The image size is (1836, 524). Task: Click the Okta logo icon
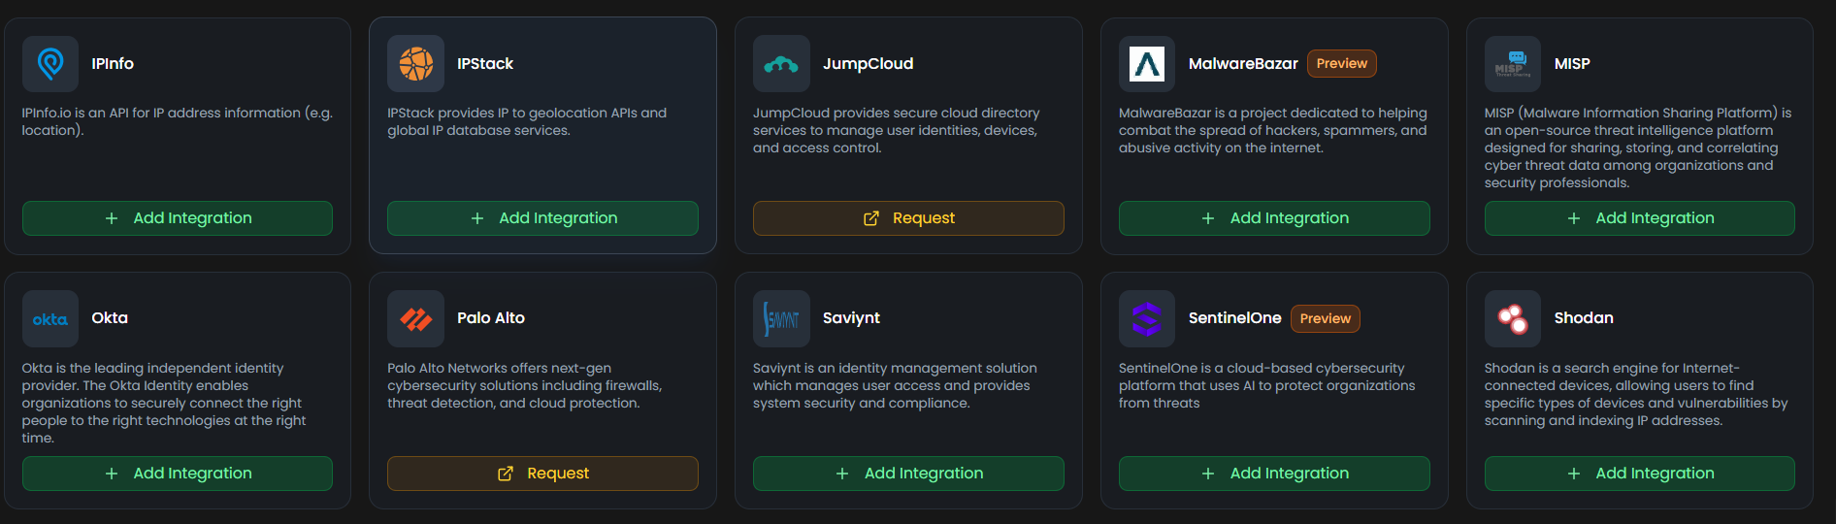(50, 318)
